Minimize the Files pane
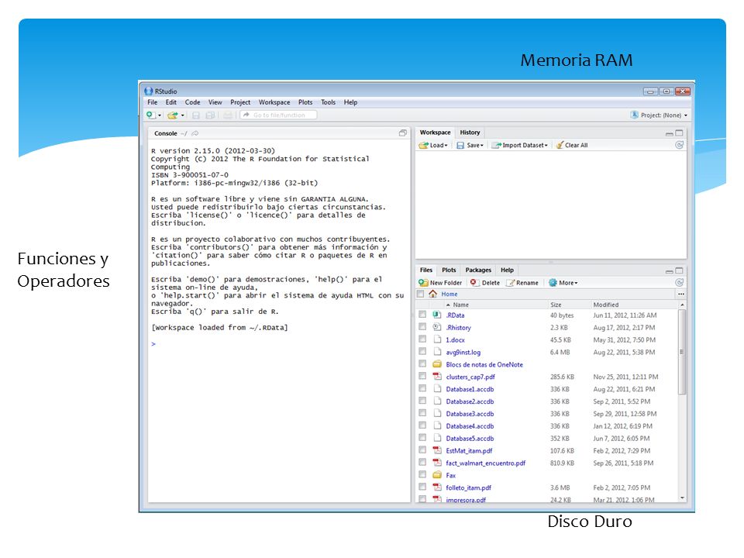 [669, 271]
